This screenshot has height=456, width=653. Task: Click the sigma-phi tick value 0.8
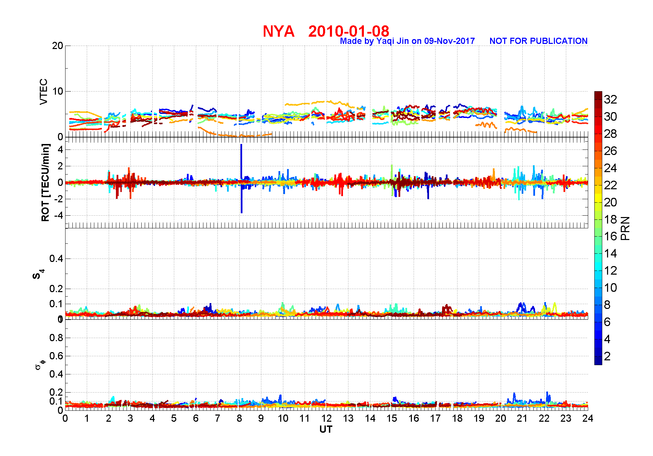coord(56,338)
